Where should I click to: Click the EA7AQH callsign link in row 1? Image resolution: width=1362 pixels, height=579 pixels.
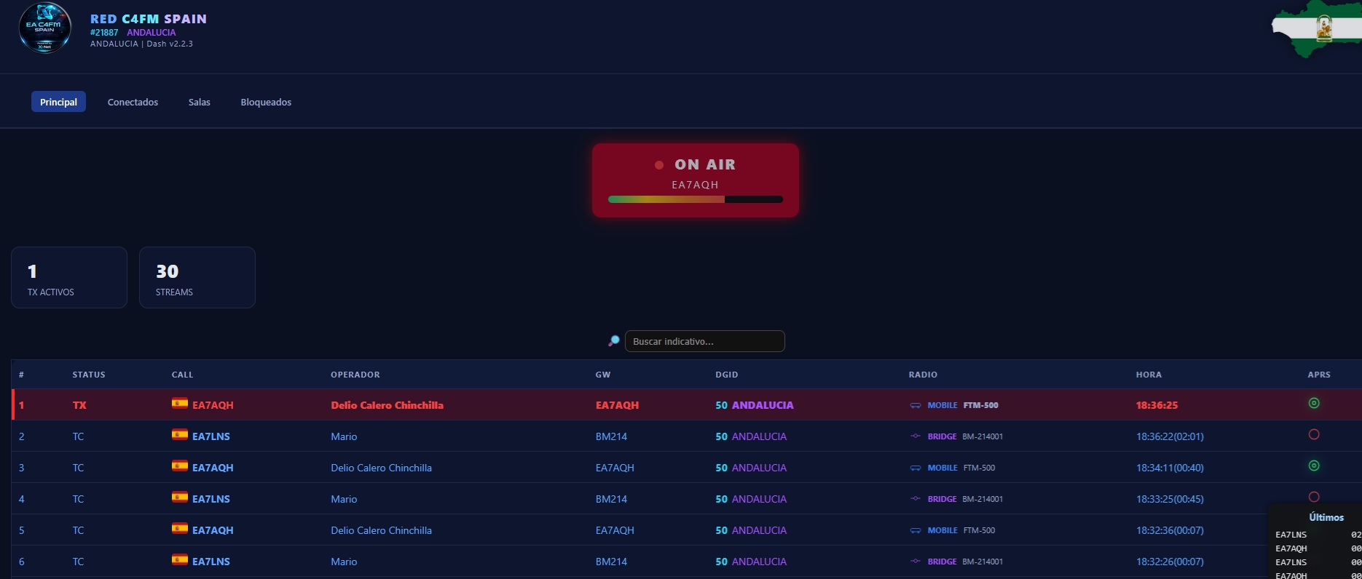tap(213, 405)
